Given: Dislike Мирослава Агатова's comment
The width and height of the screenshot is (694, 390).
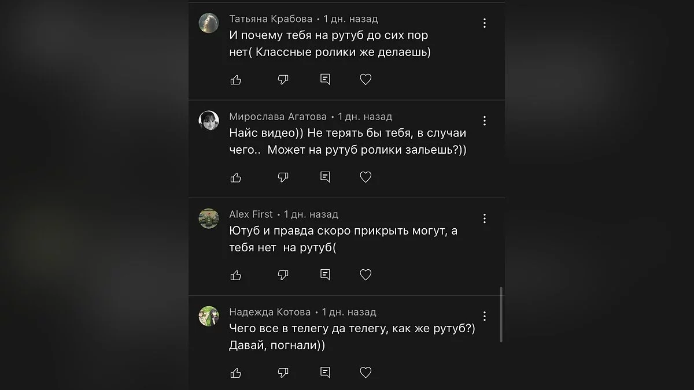Looking at the screenshot, I should tap(283, 177).
